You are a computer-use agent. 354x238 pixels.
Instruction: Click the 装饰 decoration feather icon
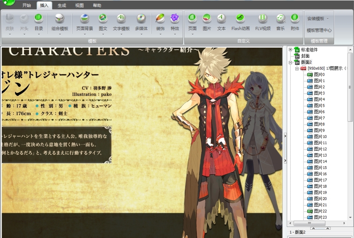click(x=160, y=18)
